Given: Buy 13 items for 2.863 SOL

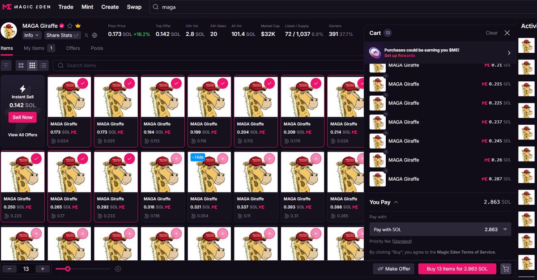Looking at the screenshot, I should click(x=457, y=269).
